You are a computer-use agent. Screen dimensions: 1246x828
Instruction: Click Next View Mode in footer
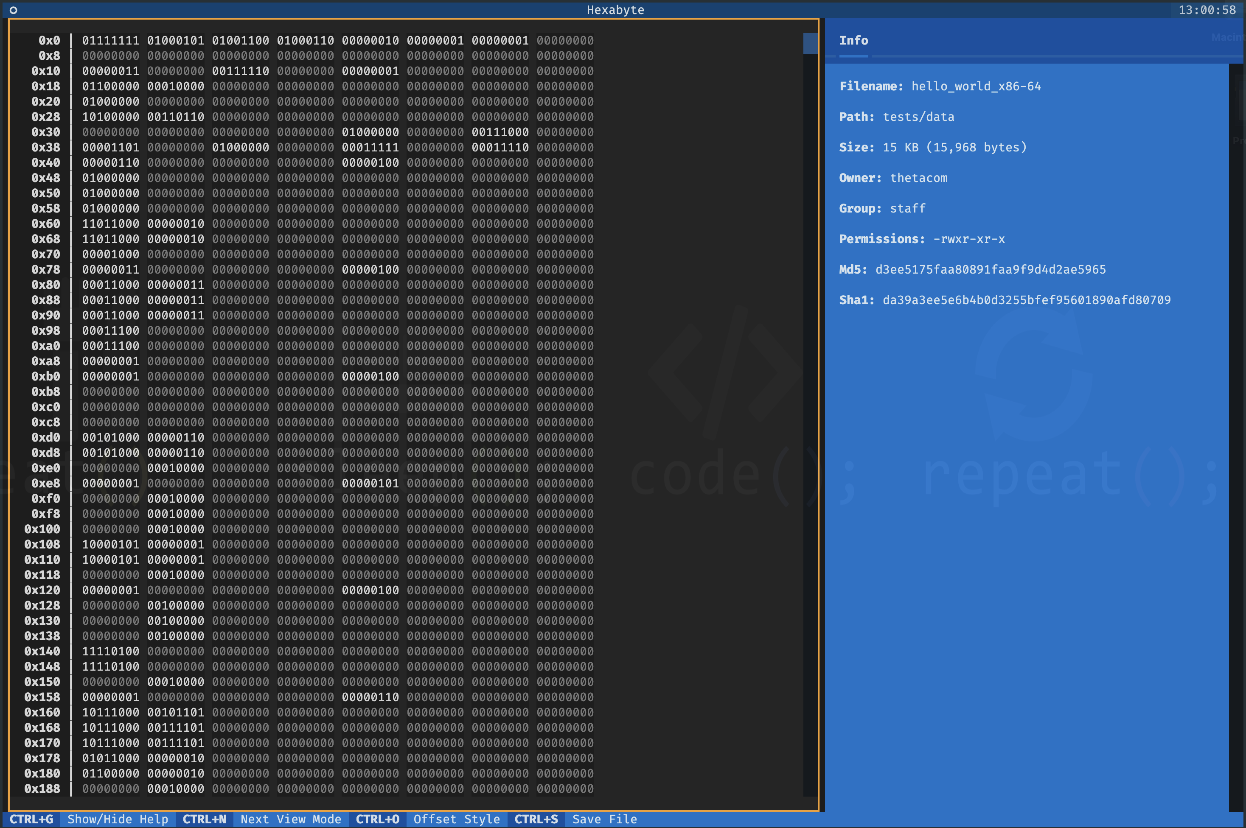(291, 819)
